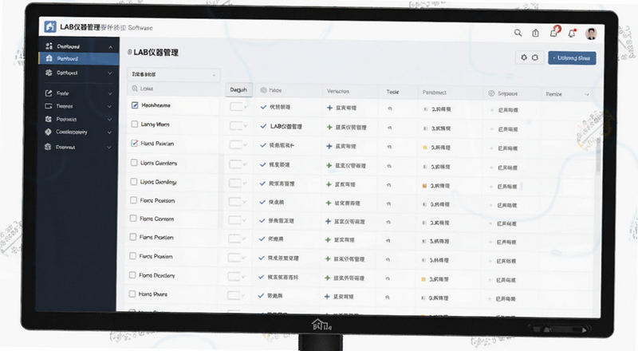Click the blue Uoisnog Slaas button
This screenshot has width=638, height=351.
click(572, 58)
